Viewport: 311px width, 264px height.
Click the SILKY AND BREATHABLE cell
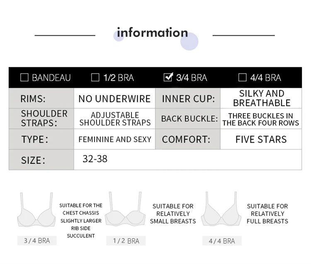click(262, 99)
